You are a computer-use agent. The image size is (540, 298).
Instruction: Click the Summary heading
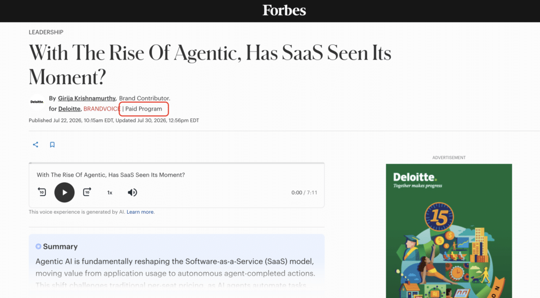[60, 246]
